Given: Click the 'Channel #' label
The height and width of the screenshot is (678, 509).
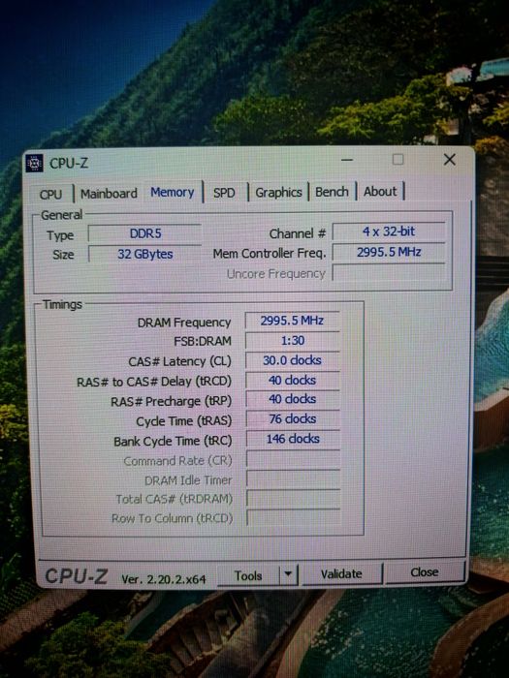Looking at the screenshot, I should point(298,234).
